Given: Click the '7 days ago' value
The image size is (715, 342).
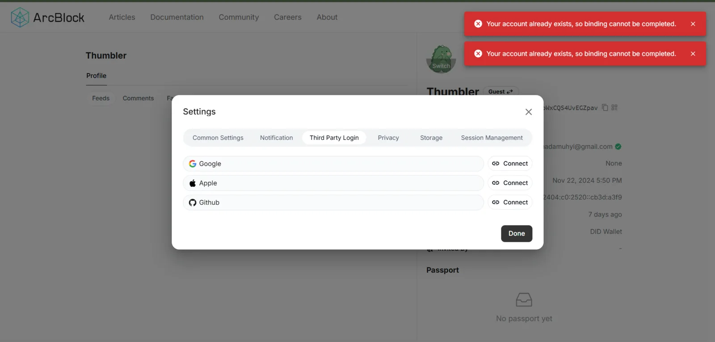Looking at the screenshot, I should click(605, 215).
